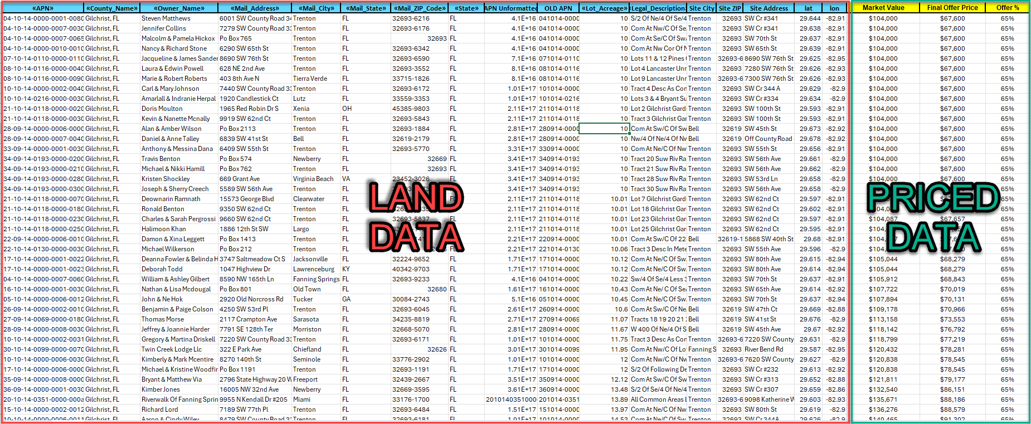Viewport: 1031px width, 424px height.
Task: Select owner cell Doris Moulton
Action: click(x=178, y=109)
